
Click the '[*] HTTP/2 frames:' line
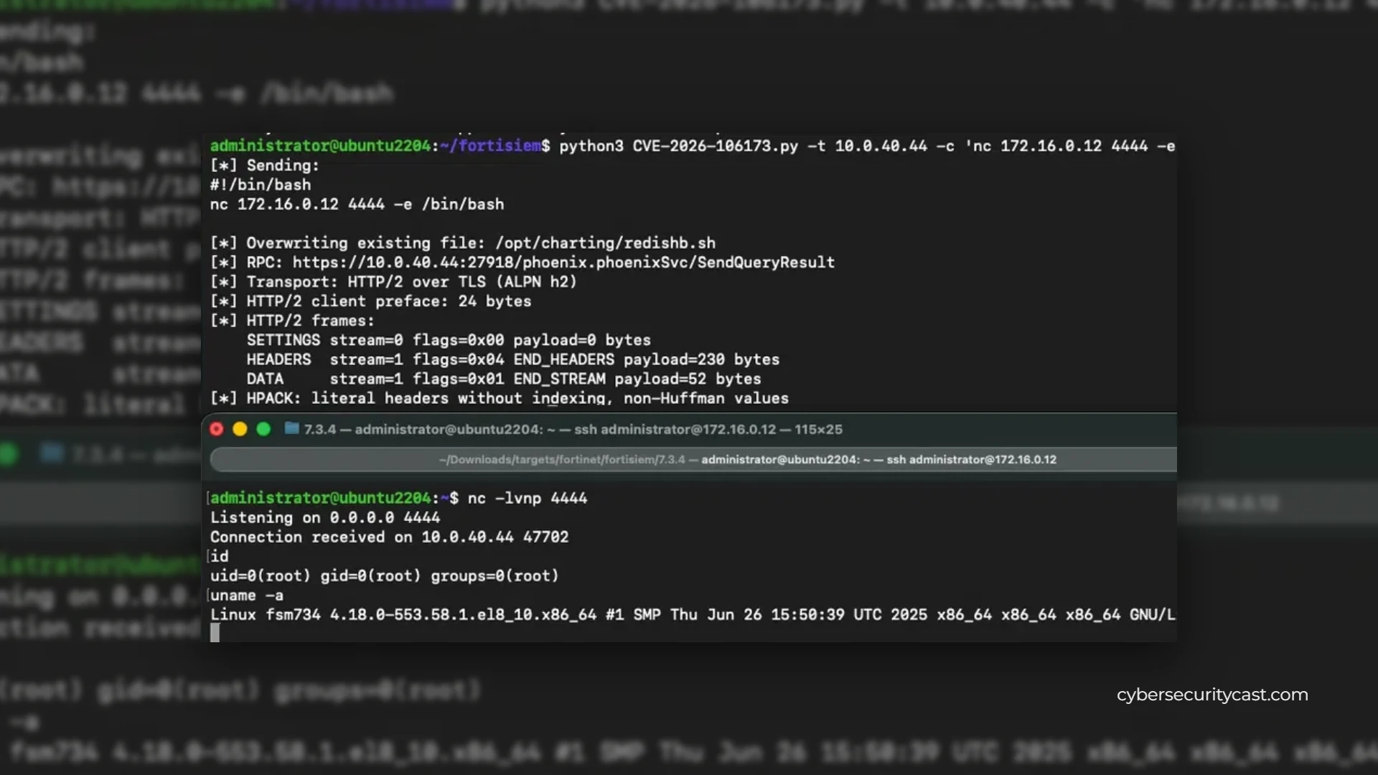(292, 320)
